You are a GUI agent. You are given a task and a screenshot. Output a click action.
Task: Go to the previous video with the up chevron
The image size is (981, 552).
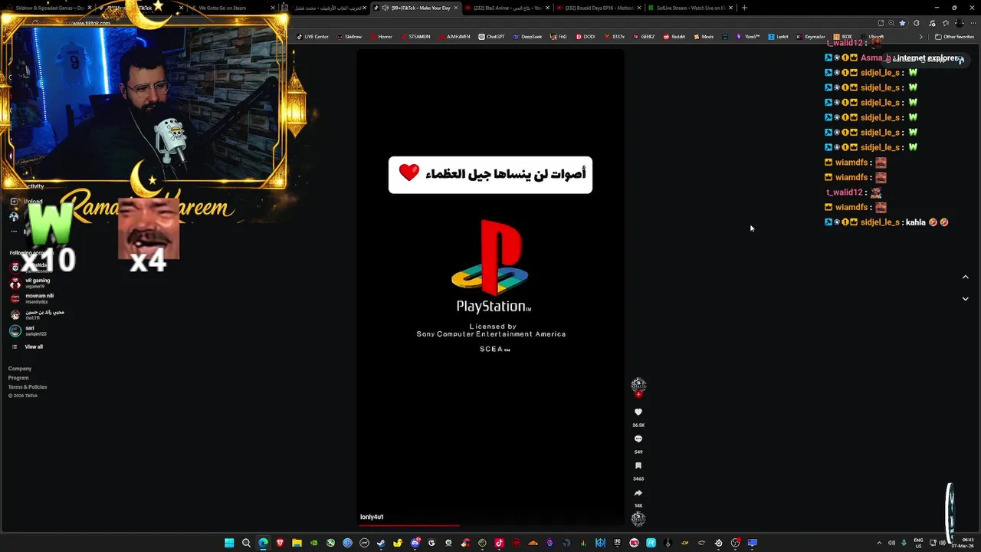(965, 277)
